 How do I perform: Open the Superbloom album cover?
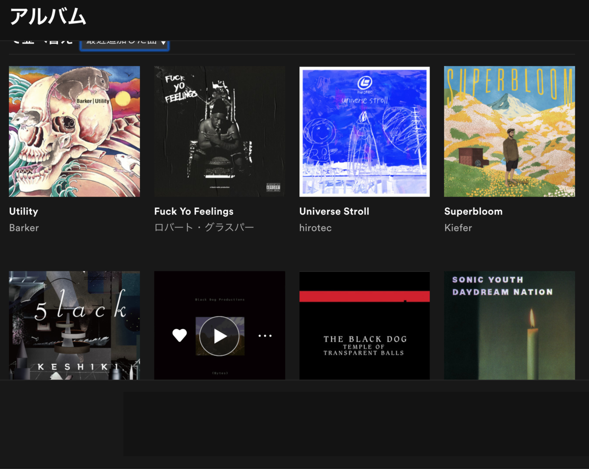[509, 131]
